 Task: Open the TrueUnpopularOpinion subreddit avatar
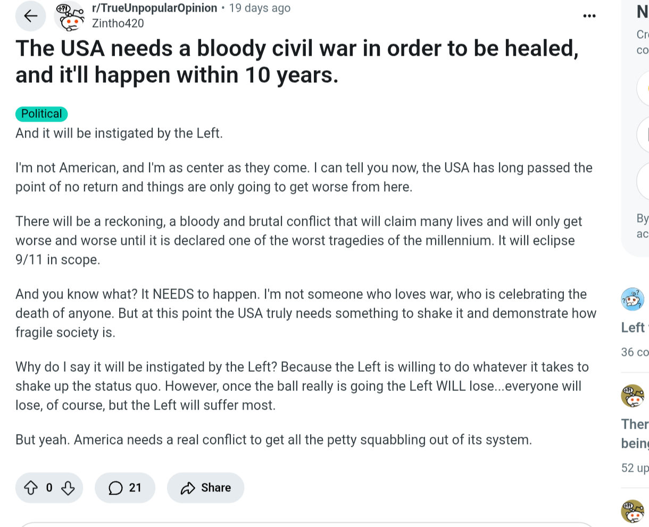70,16
